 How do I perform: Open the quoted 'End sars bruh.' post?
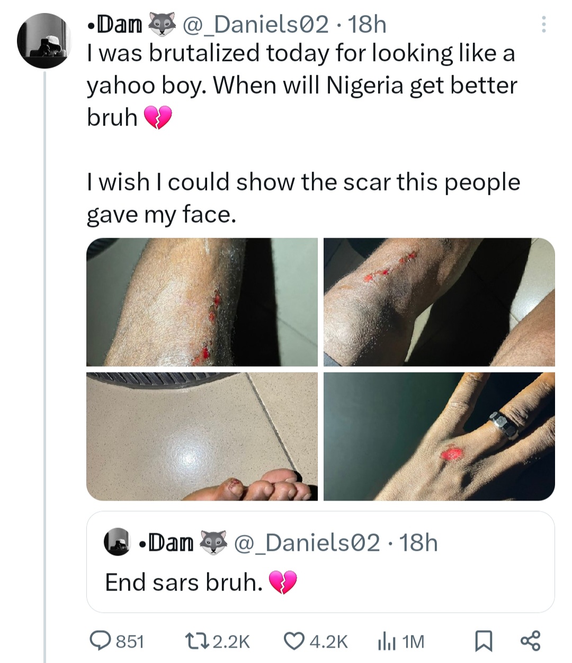point(320,582)
